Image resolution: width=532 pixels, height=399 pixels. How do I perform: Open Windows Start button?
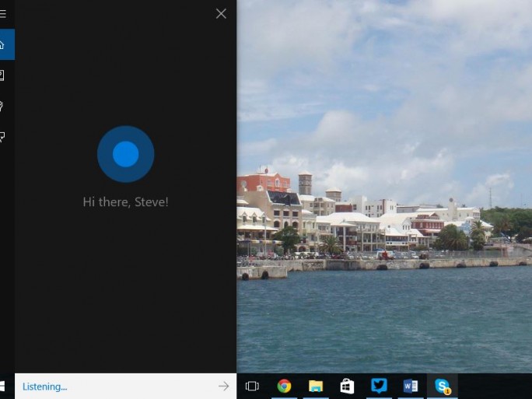pyautogui.click(x=2, y=386)
